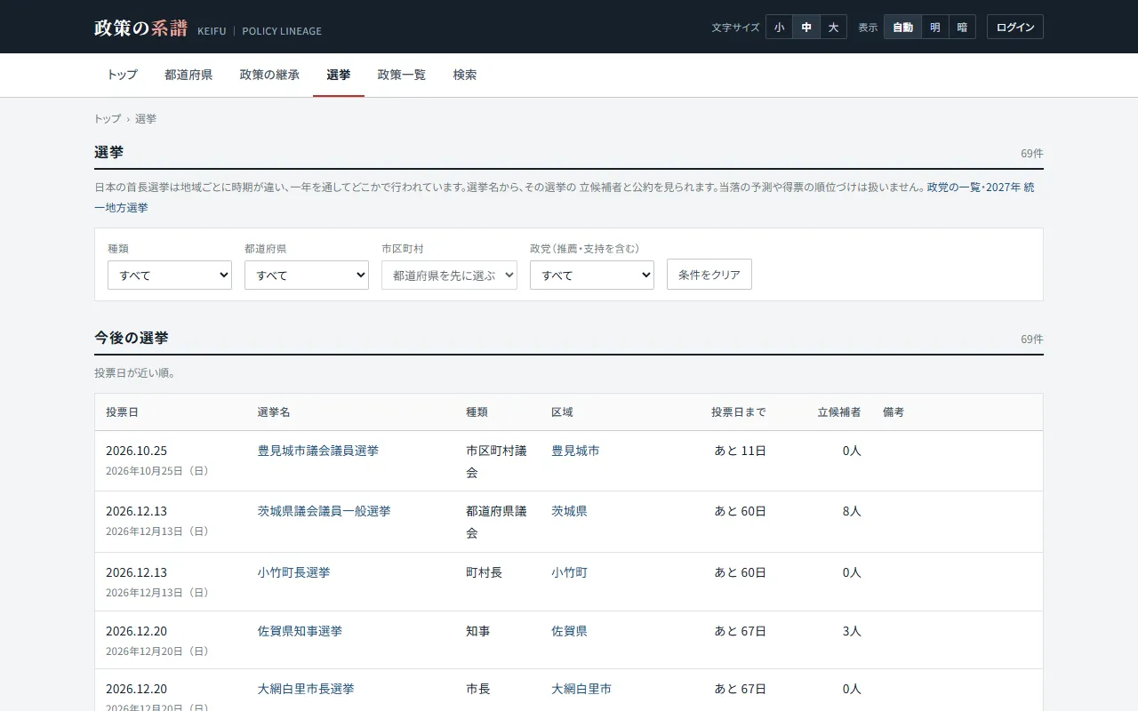Click the 3人 candidate count
Image resolution: width=1138 pixels, height=711 pixels.
(x=852, y=631)
